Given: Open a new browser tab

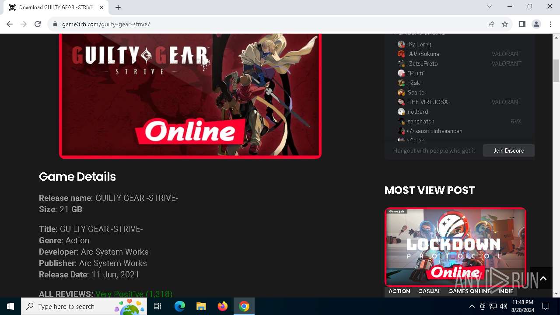Looking at the screenshot, I should tap(118, 7).
